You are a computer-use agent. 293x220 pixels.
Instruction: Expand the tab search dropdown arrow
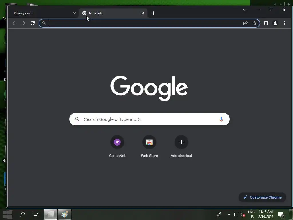(x=245, y=10)
